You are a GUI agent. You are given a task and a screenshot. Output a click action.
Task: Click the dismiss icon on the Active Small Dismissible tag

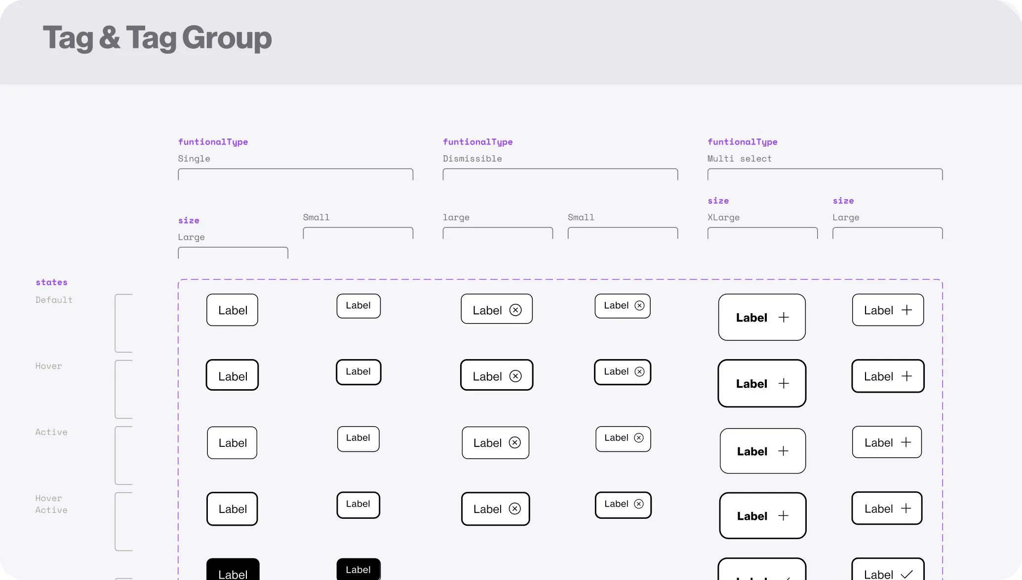coord(639,438)
